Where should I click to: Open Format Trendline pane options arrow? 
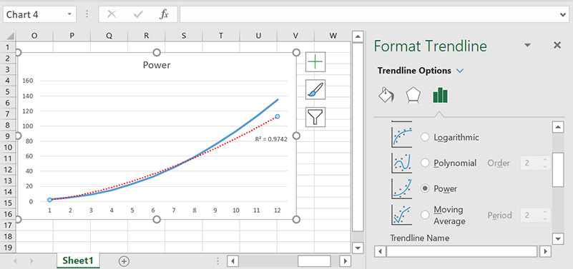[x=527, y=45]
